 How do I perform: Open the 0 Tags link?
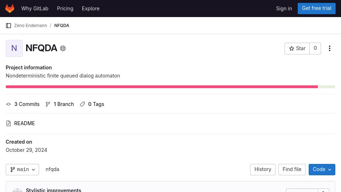[x=92, y=104]
